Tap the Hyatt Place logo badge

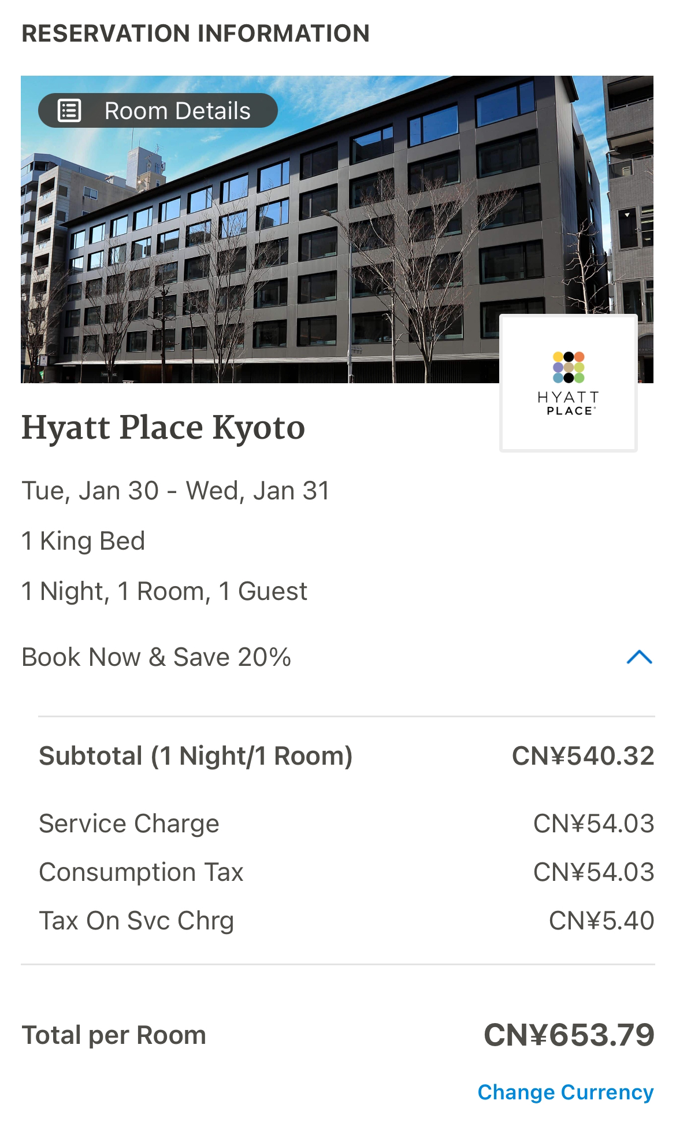coord(569,383)
